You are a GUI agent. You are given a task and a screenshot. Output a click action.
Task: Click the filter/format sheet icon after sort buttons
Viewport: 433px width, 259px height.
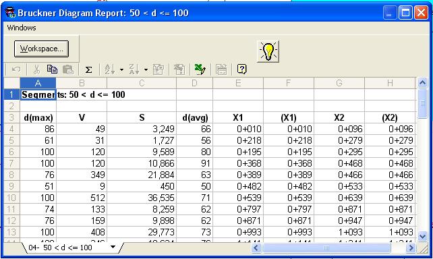[158, 69]
